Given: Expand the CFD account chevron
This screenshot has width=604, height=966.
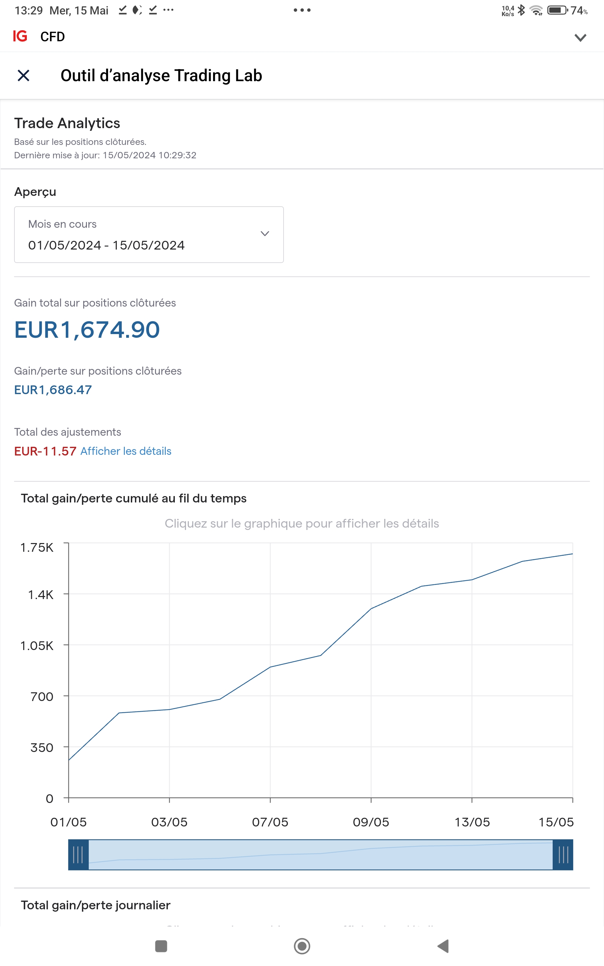Looking at the screenshot, I should coord(580,38).
